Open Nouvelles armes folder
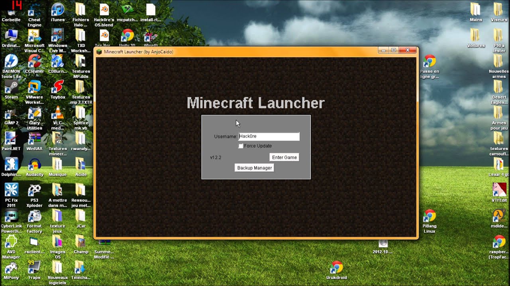 [x=499, y=66]
